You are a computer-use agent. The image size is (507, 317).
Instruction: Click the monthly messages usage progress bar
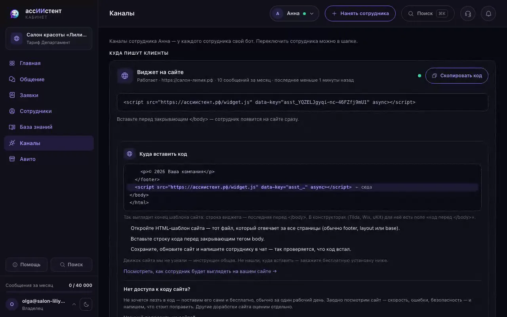click(x=49, y=292)
